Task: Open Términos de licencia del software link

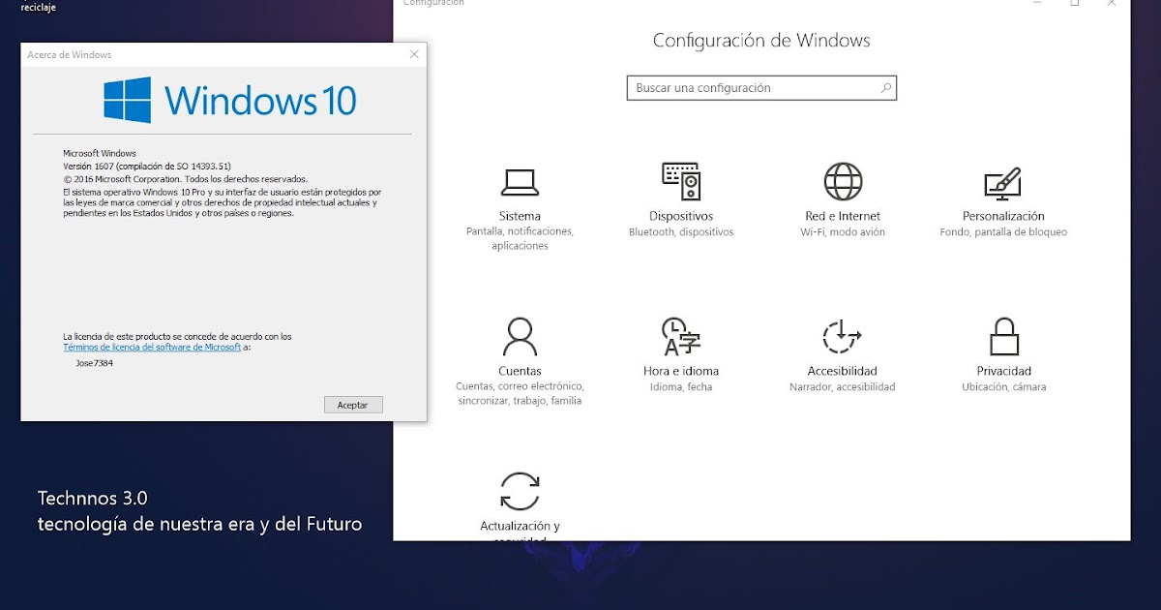Action: (x=151, y=346)
